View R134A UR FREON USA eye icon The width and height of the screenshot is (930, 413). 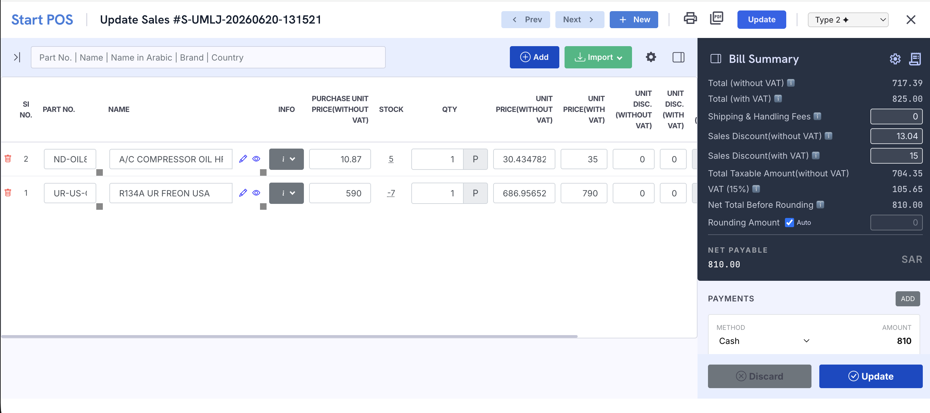click(256, 193)
